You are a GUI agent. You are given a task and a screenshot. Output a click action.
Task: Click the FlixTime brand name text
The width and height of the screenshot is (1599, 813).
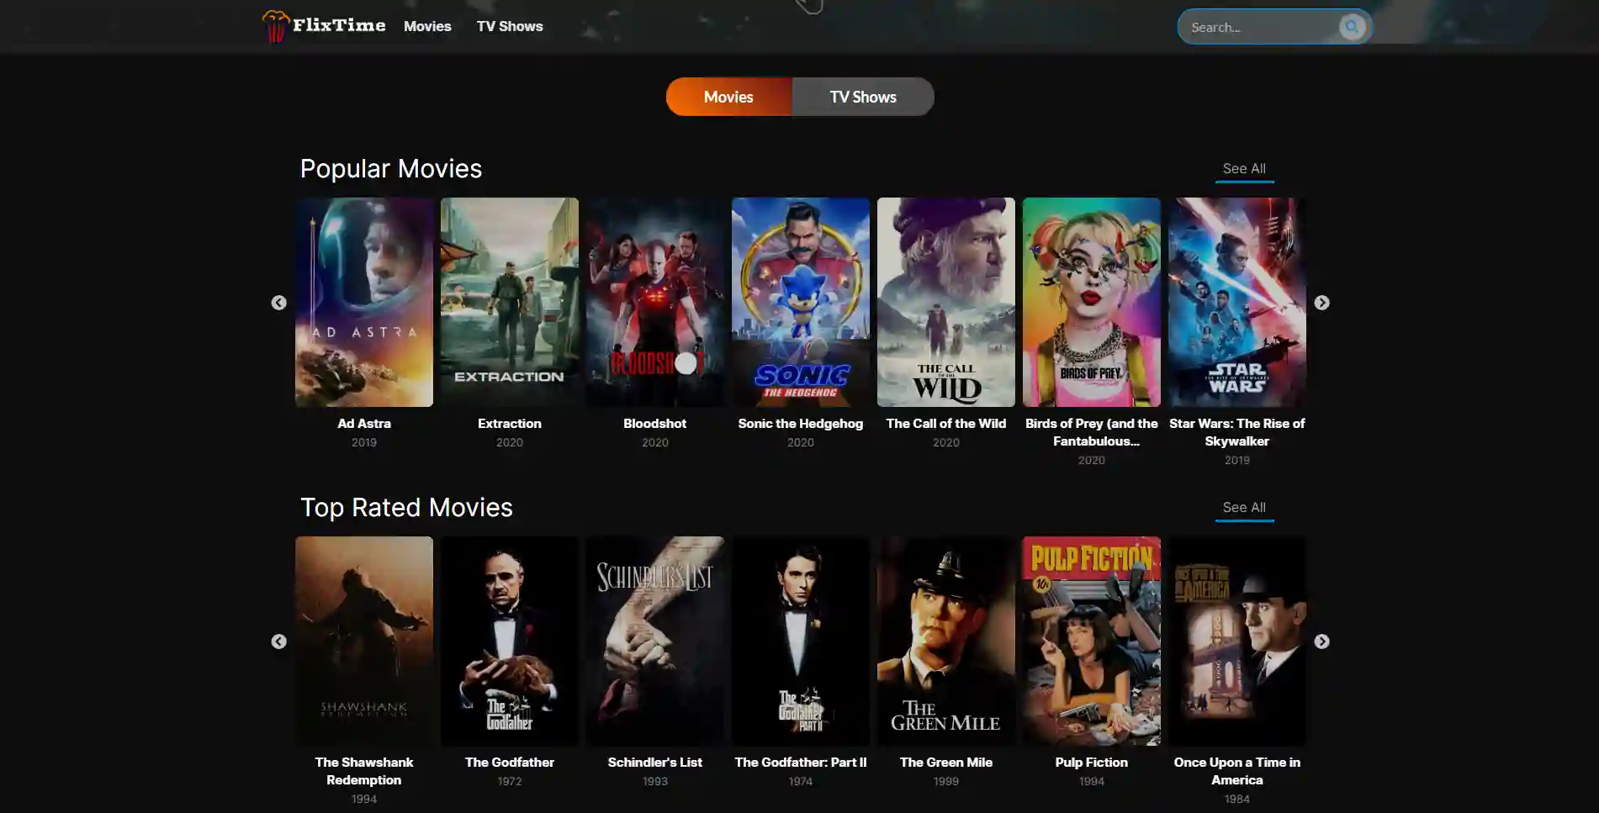(x=339, y=25)
